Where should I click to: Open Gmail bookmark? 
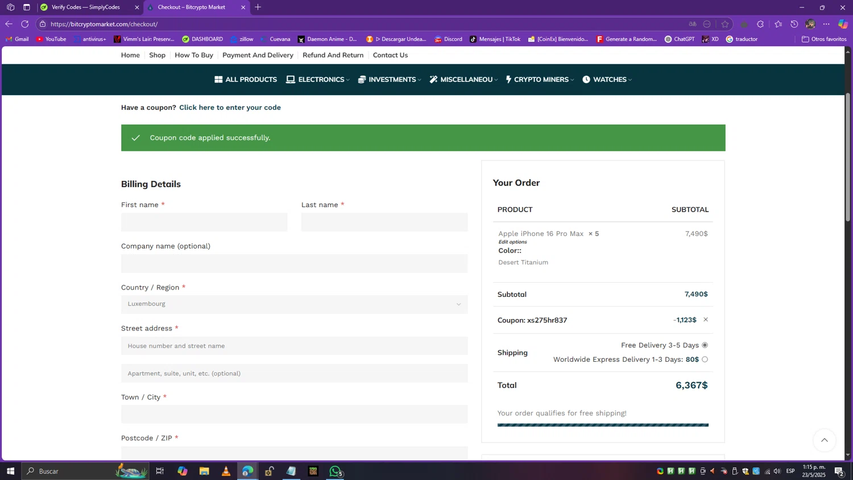coord(17,39)
